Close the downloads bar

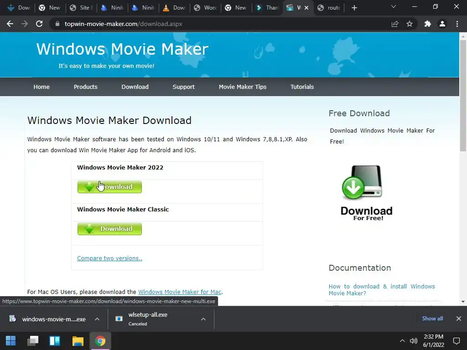[459, 319]
